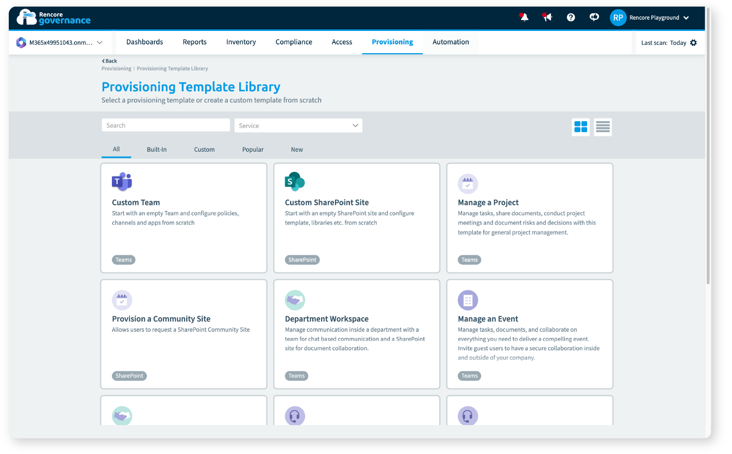Expand the Rencore Playground account menu

[x=651, y=17]
